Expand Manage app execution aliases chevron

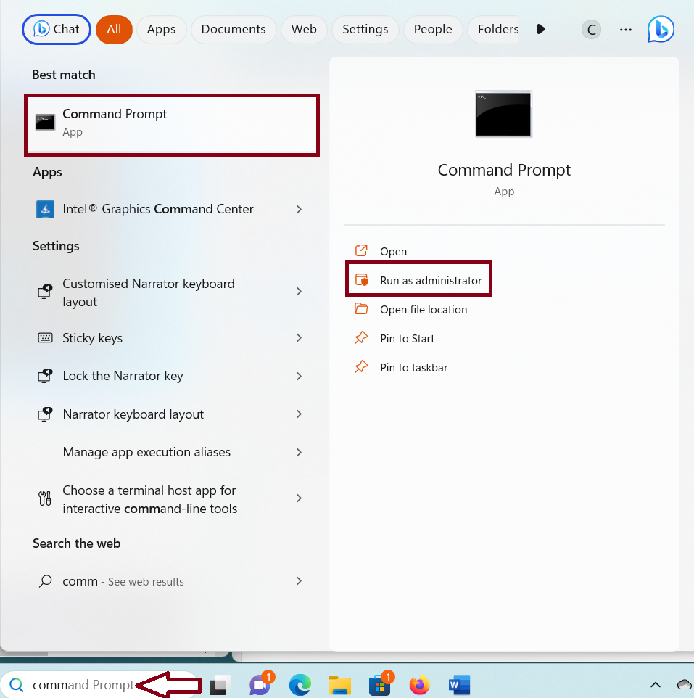pos(299,452)
